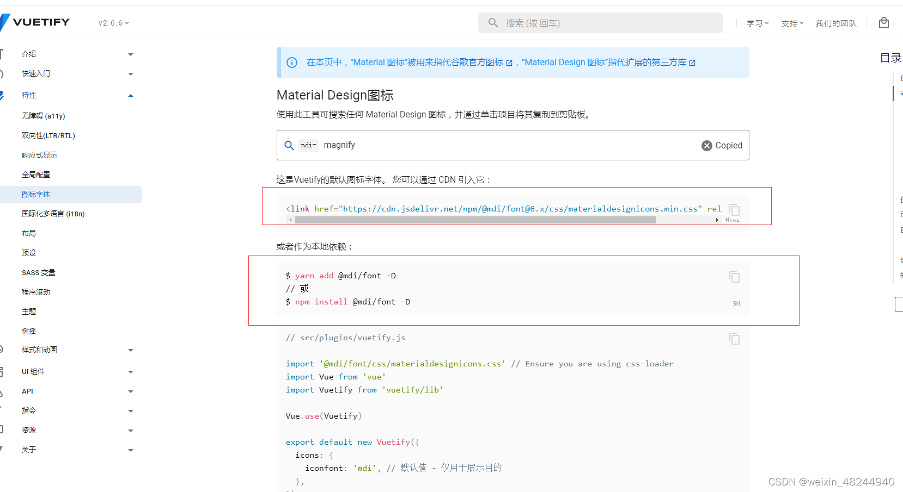Open the 我们的团队 nav item
The image size is (903, 492).
coord(836,23)
